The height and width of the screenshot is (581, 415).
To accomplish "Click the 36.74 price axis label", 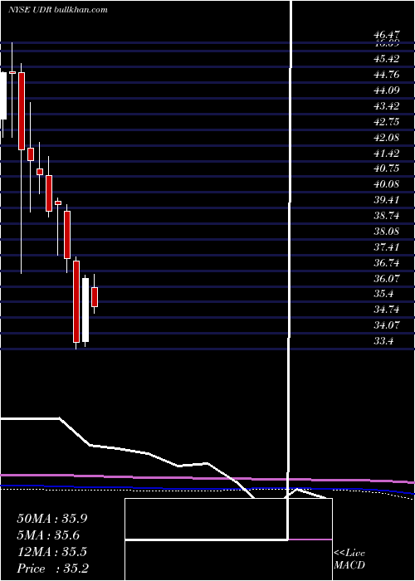I will coord(387,263).
